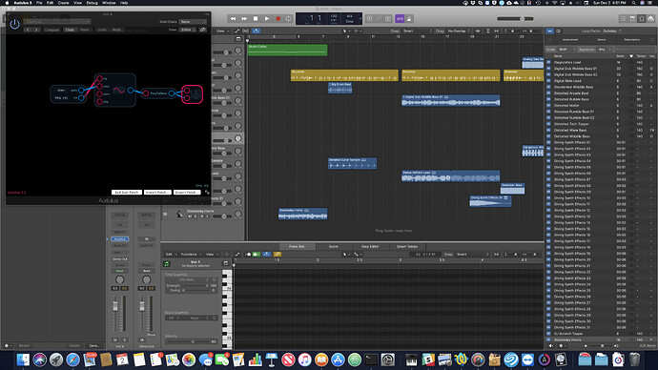This screenshot has width=658, height=370.
Task: Open the Piano Roll tab
Action: click(298, 247)
